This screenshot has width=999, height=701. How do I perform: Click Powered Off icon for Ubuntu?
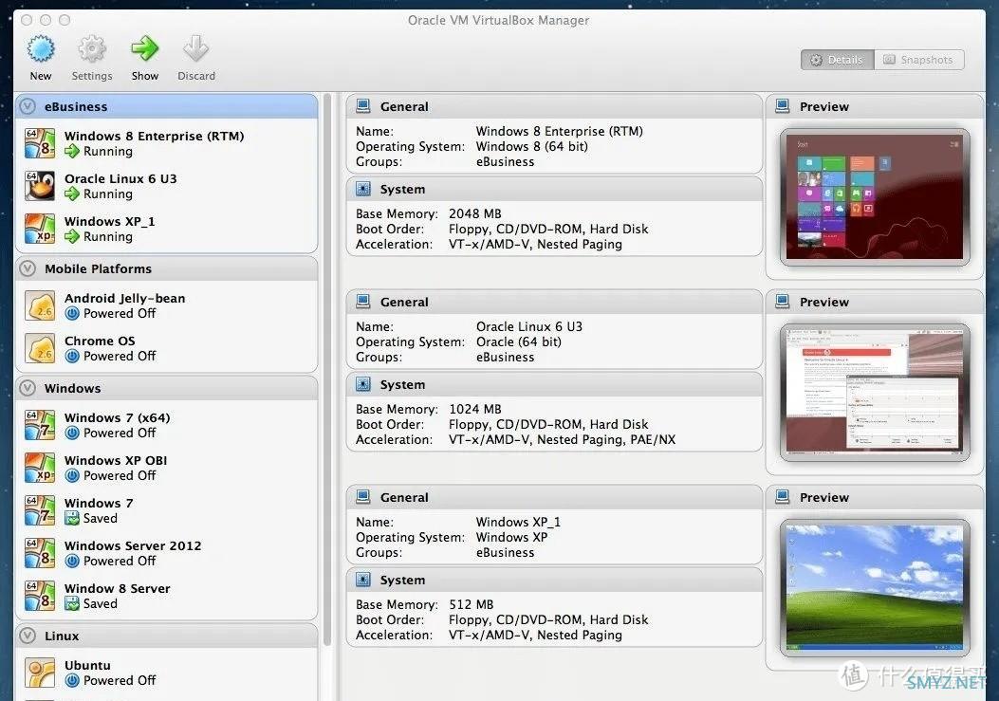72,681
